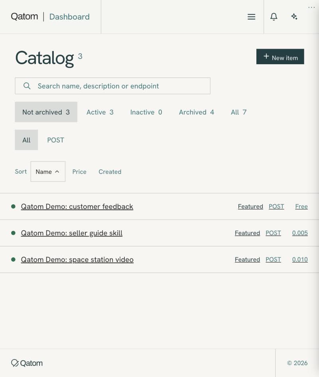Open notifications bell icon
319x377 pixels.
click(274, 17)
